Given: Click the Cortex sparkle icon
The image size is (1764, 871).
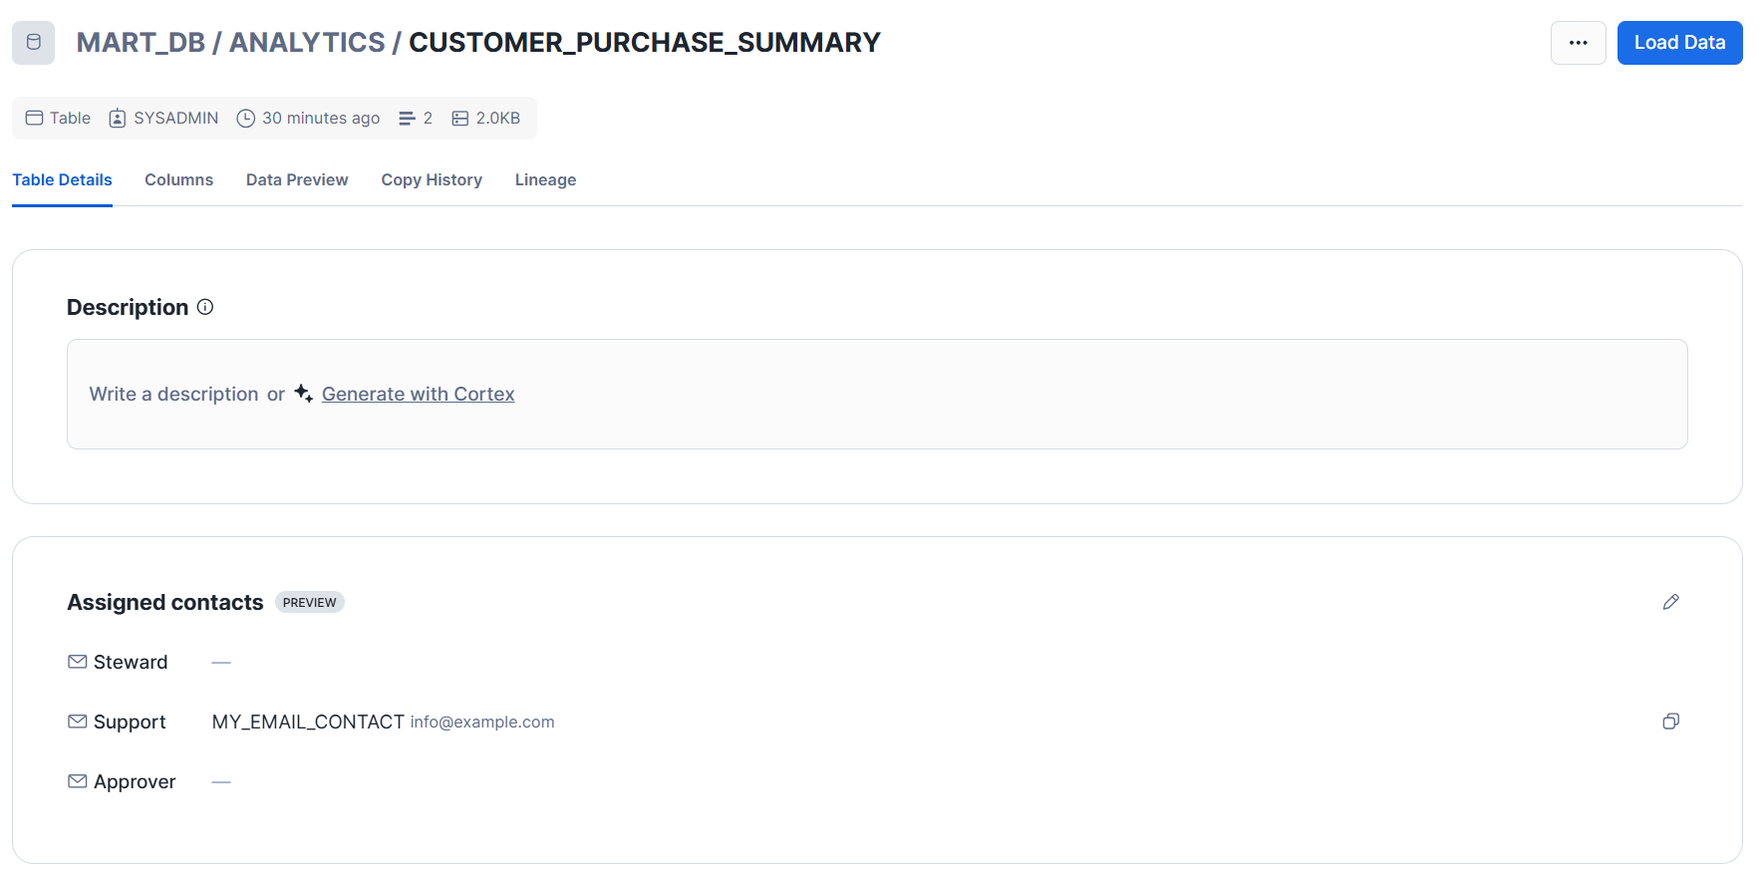Looking at the screenshot, I should [303, 394].
